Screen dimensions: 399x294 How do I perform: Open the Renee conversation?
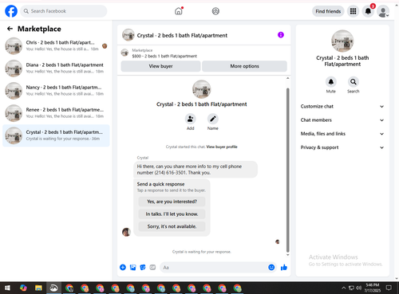[56, 113]
